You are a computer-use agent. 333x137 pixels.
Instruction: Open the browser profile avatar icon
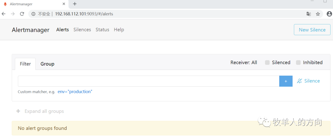329,14
